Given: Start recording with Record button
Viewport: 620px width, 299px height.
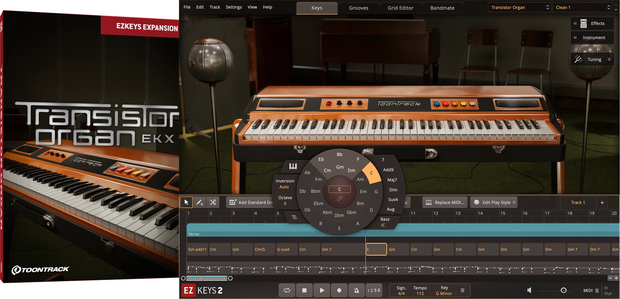Looking at the screenshot, I should [x=339, y=290].
